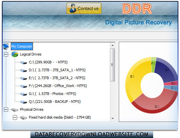Open the Contact us button
This screenshot has width=180, height=138.
(x=84, y=8)
